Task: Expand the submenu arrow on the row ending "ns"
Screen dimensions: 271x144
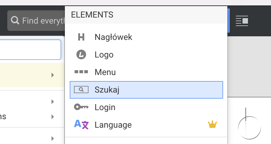Action: [x=53, y=116]
